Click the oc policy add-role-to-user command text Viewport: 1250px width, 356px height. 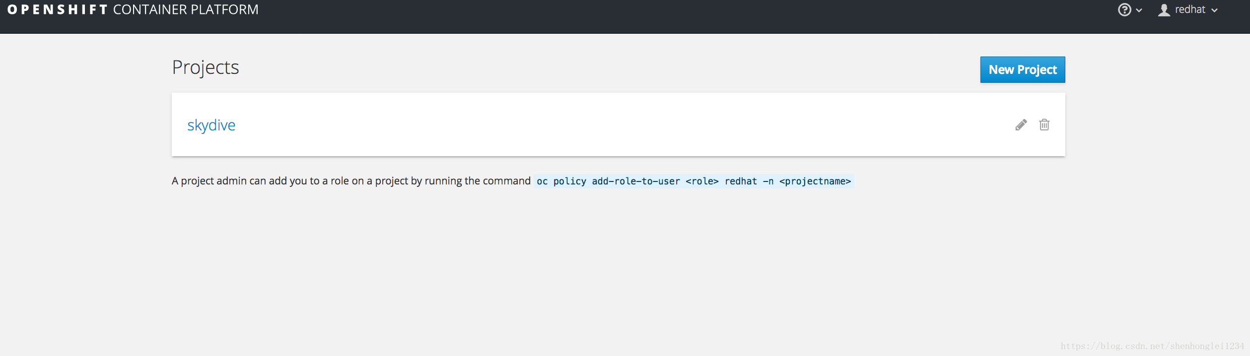point(694,181)
